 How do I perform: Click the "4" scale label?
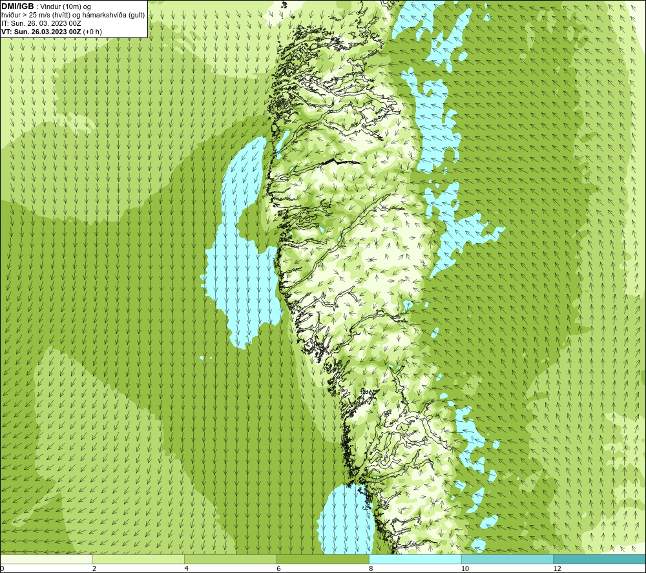click(187, 568)
